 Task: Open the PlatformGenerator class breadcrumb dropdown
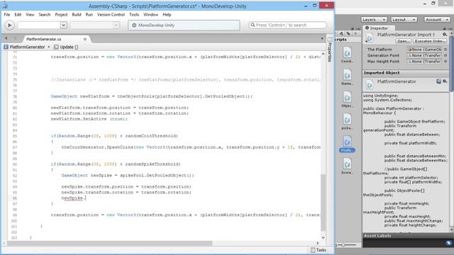tap(27, 47)
